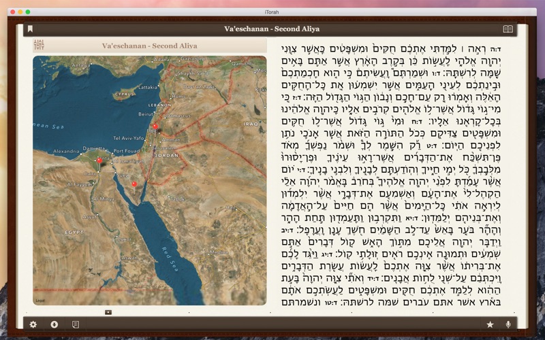Select the red pin in Sinai
The width and height of the screenshot is (545, 340).
(134, 184)
